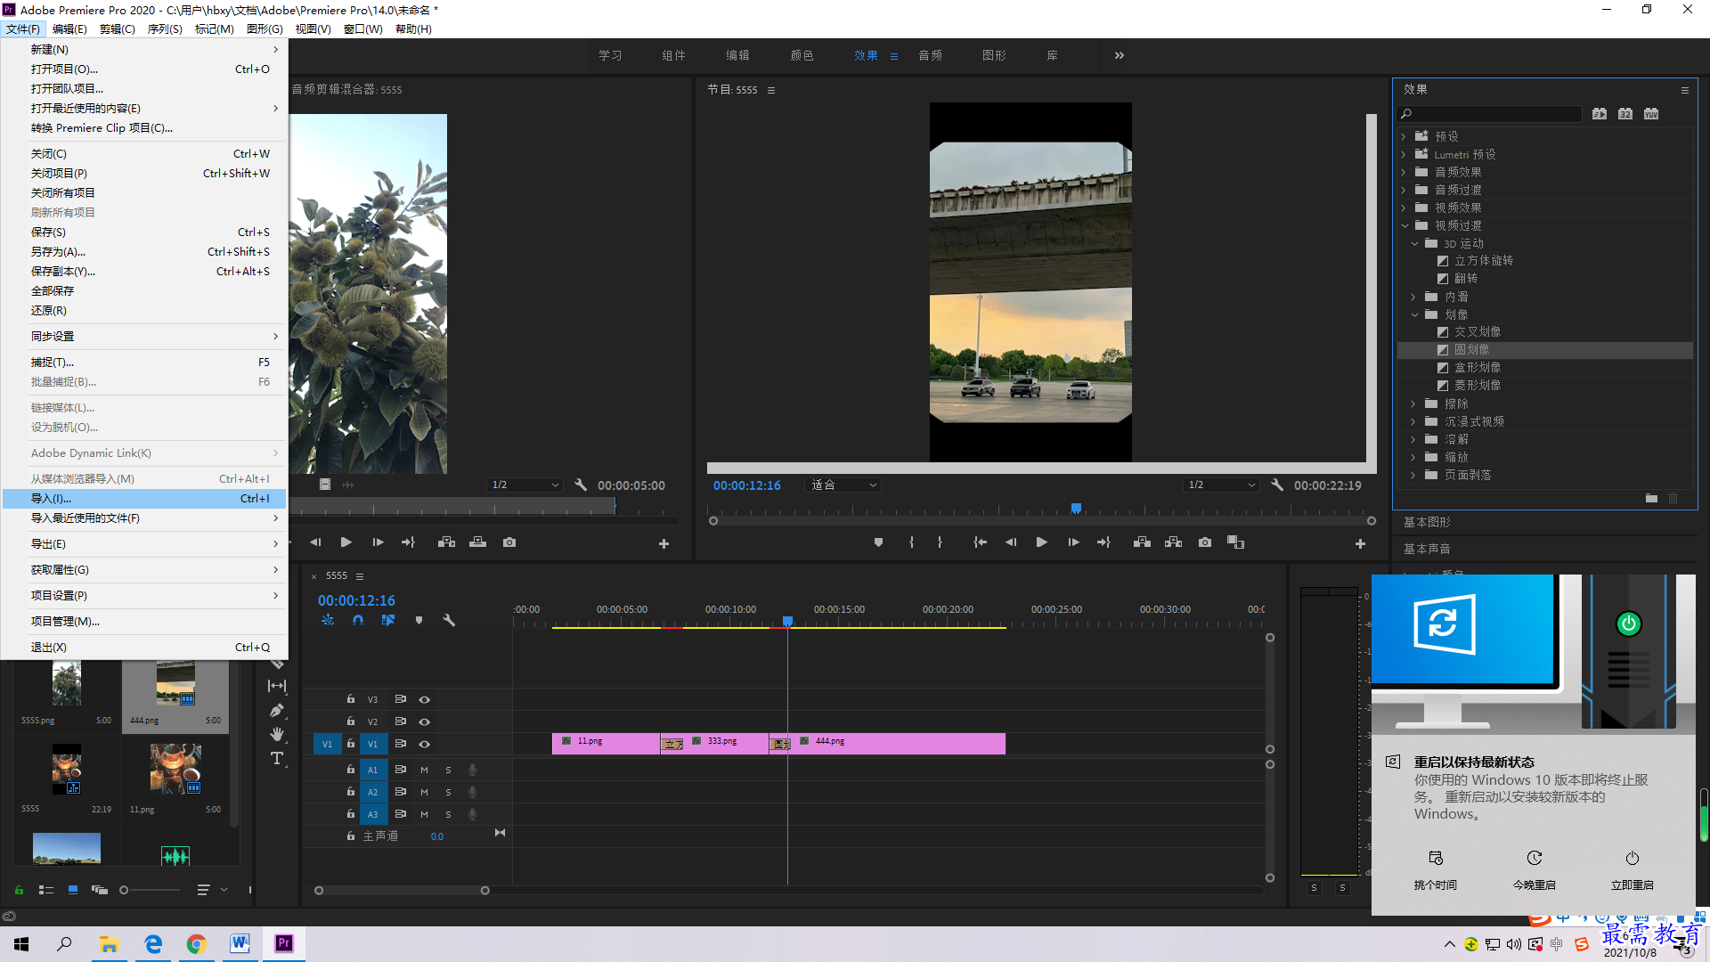Image resolution: width=1710 pixels, height=962 pixels.
Task: Click the Program monitor playhead marker
Action: tap(1076, 509)
